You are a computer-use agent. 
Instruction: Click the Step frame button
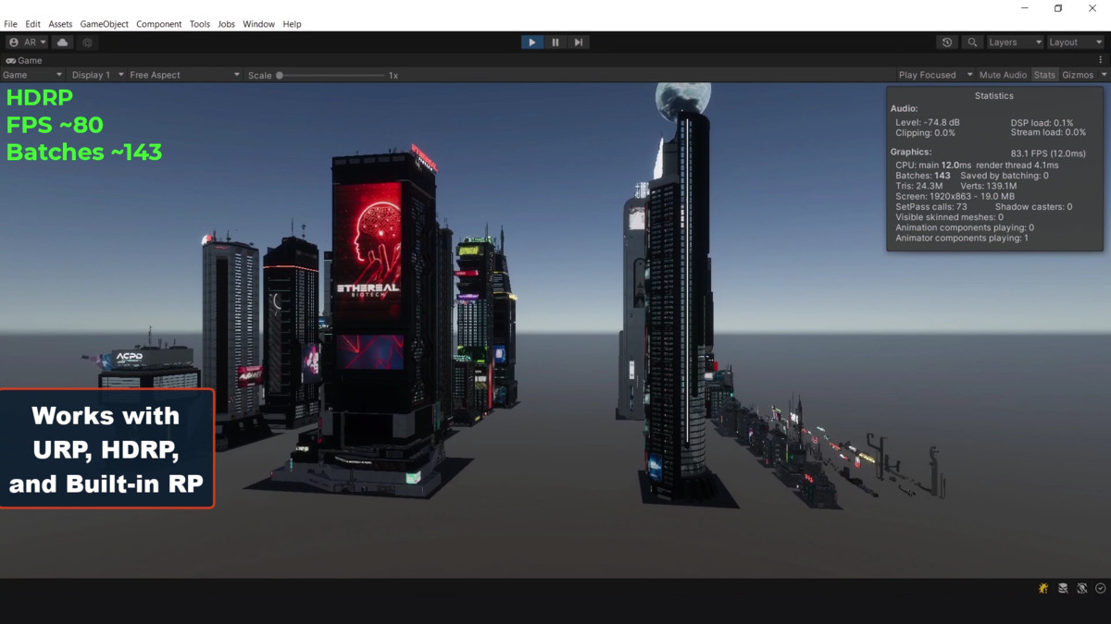tap(578, 42)
